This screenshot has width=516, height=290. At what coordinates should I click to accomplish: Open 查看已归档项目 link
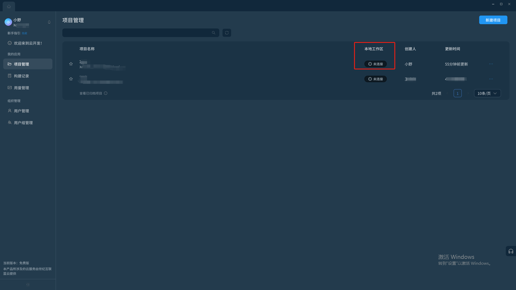coord(91,93)
